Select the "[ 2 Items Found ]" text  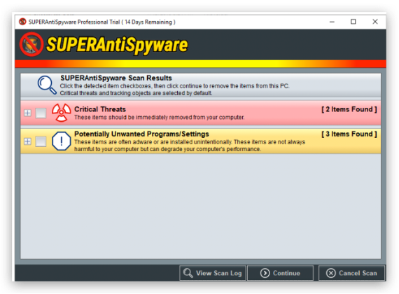tap(349, 109)
